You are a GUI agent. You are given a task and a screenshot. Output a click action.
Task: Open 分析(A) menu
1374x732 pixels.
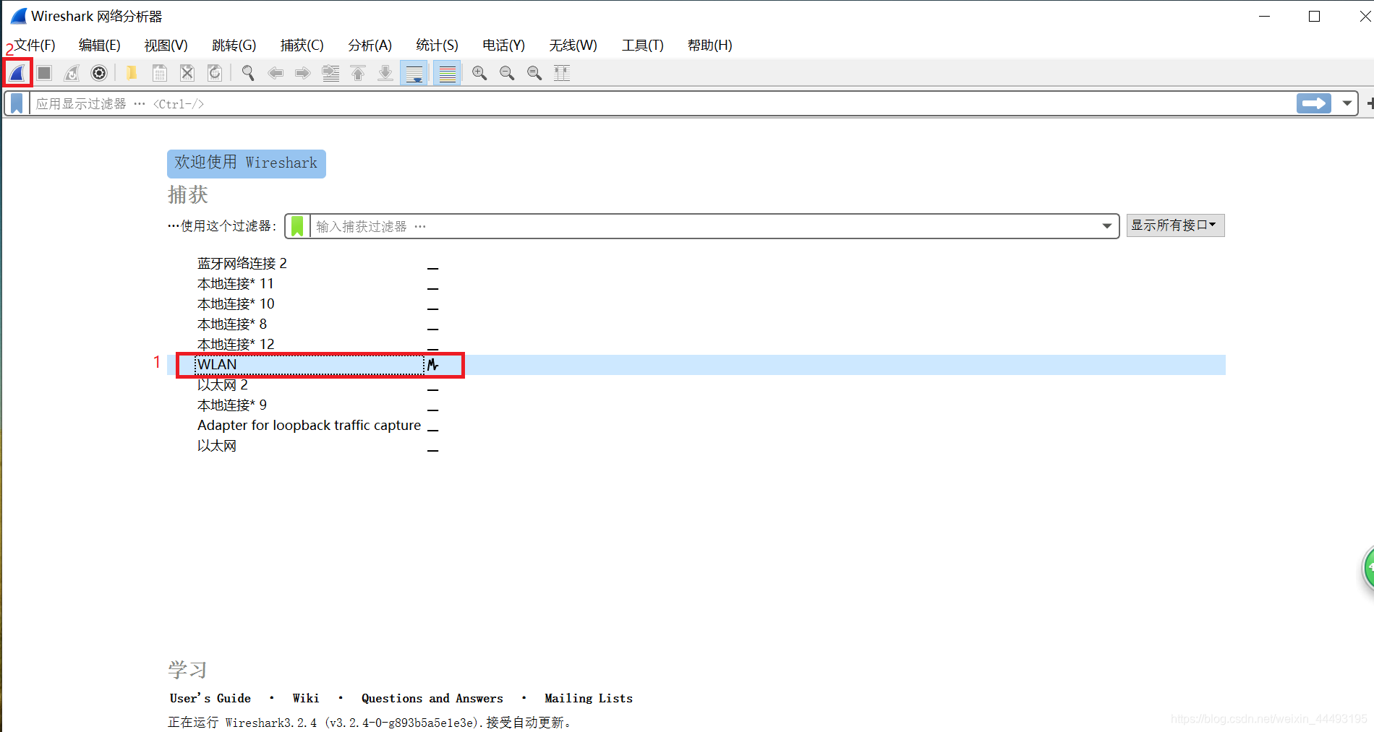click(370, 46)
